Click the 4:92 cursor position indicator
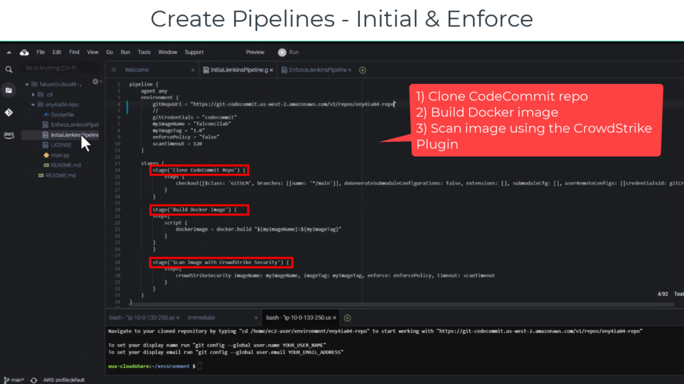This screenshot has width=684, height=384. click(x=663, y=294)
